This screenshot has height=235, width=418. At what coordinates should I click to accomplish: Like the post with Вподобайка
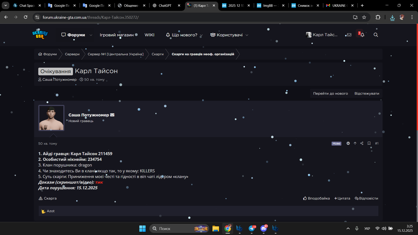click(316, 198)
